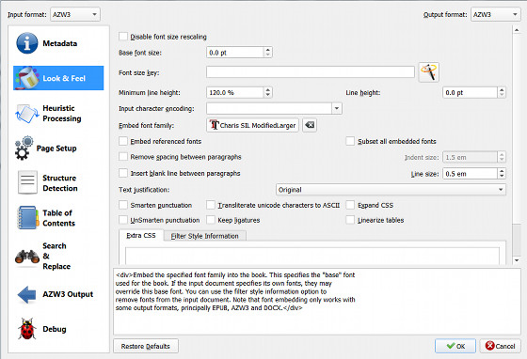This screenshot has height=359, width=527.
Task: Confirm settings with the OK button
Action: (455, 346)
